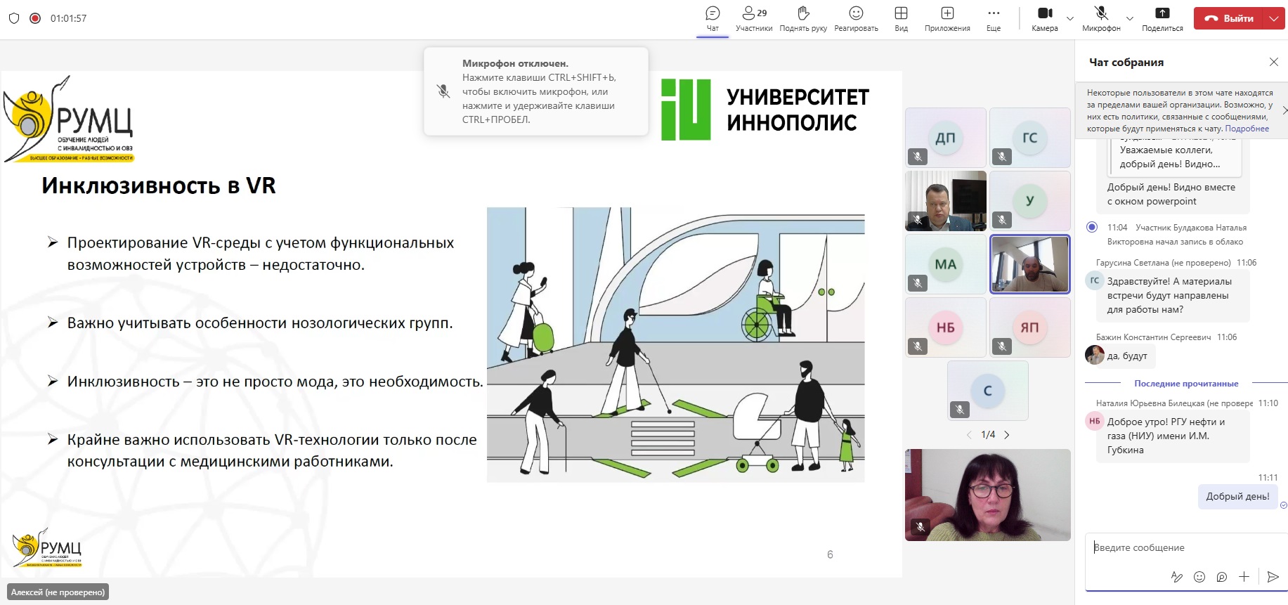
Task: Unmute the Microphone
Action: click(1101, 18)
